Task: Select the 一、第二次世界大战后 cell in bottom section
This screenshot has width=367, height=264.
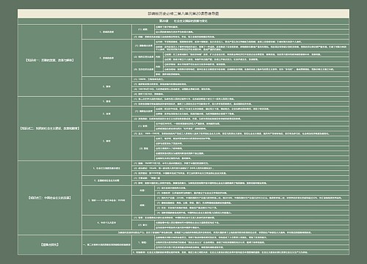Action: click(x=106, y=245)
